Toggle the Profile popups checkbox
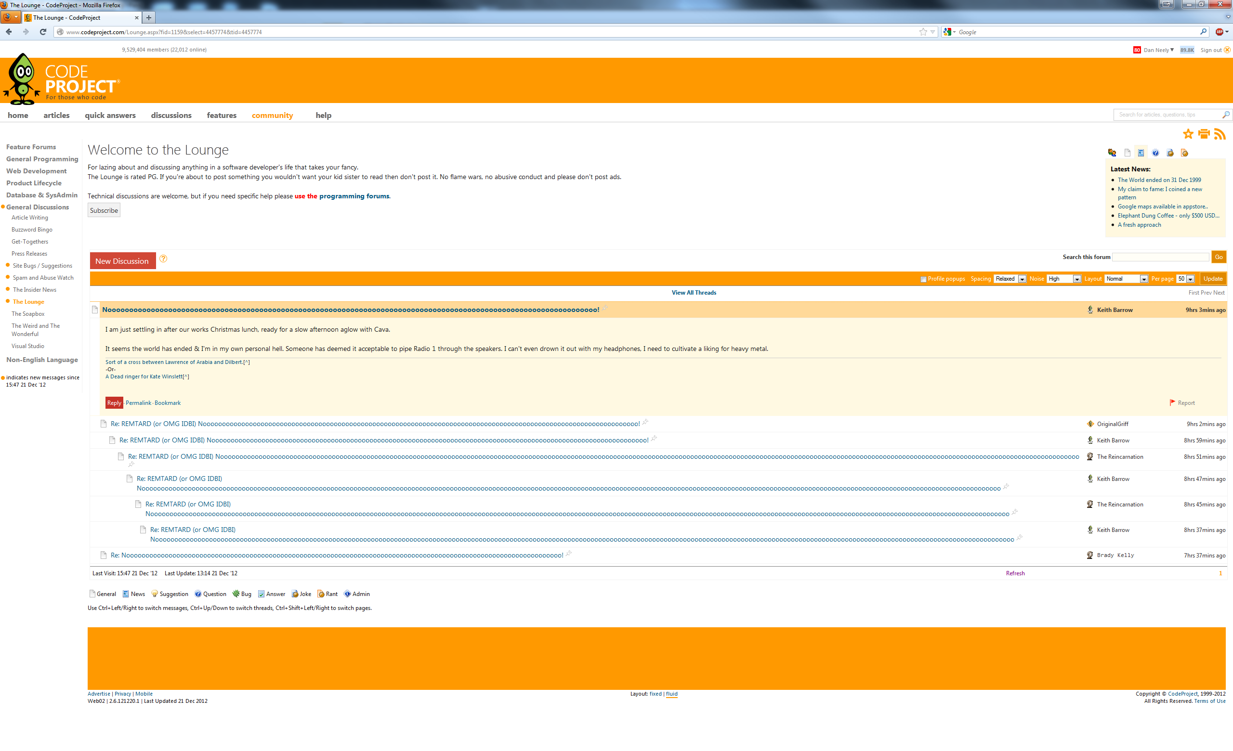This screenshot has width=1233, height=751. [923, 279]
